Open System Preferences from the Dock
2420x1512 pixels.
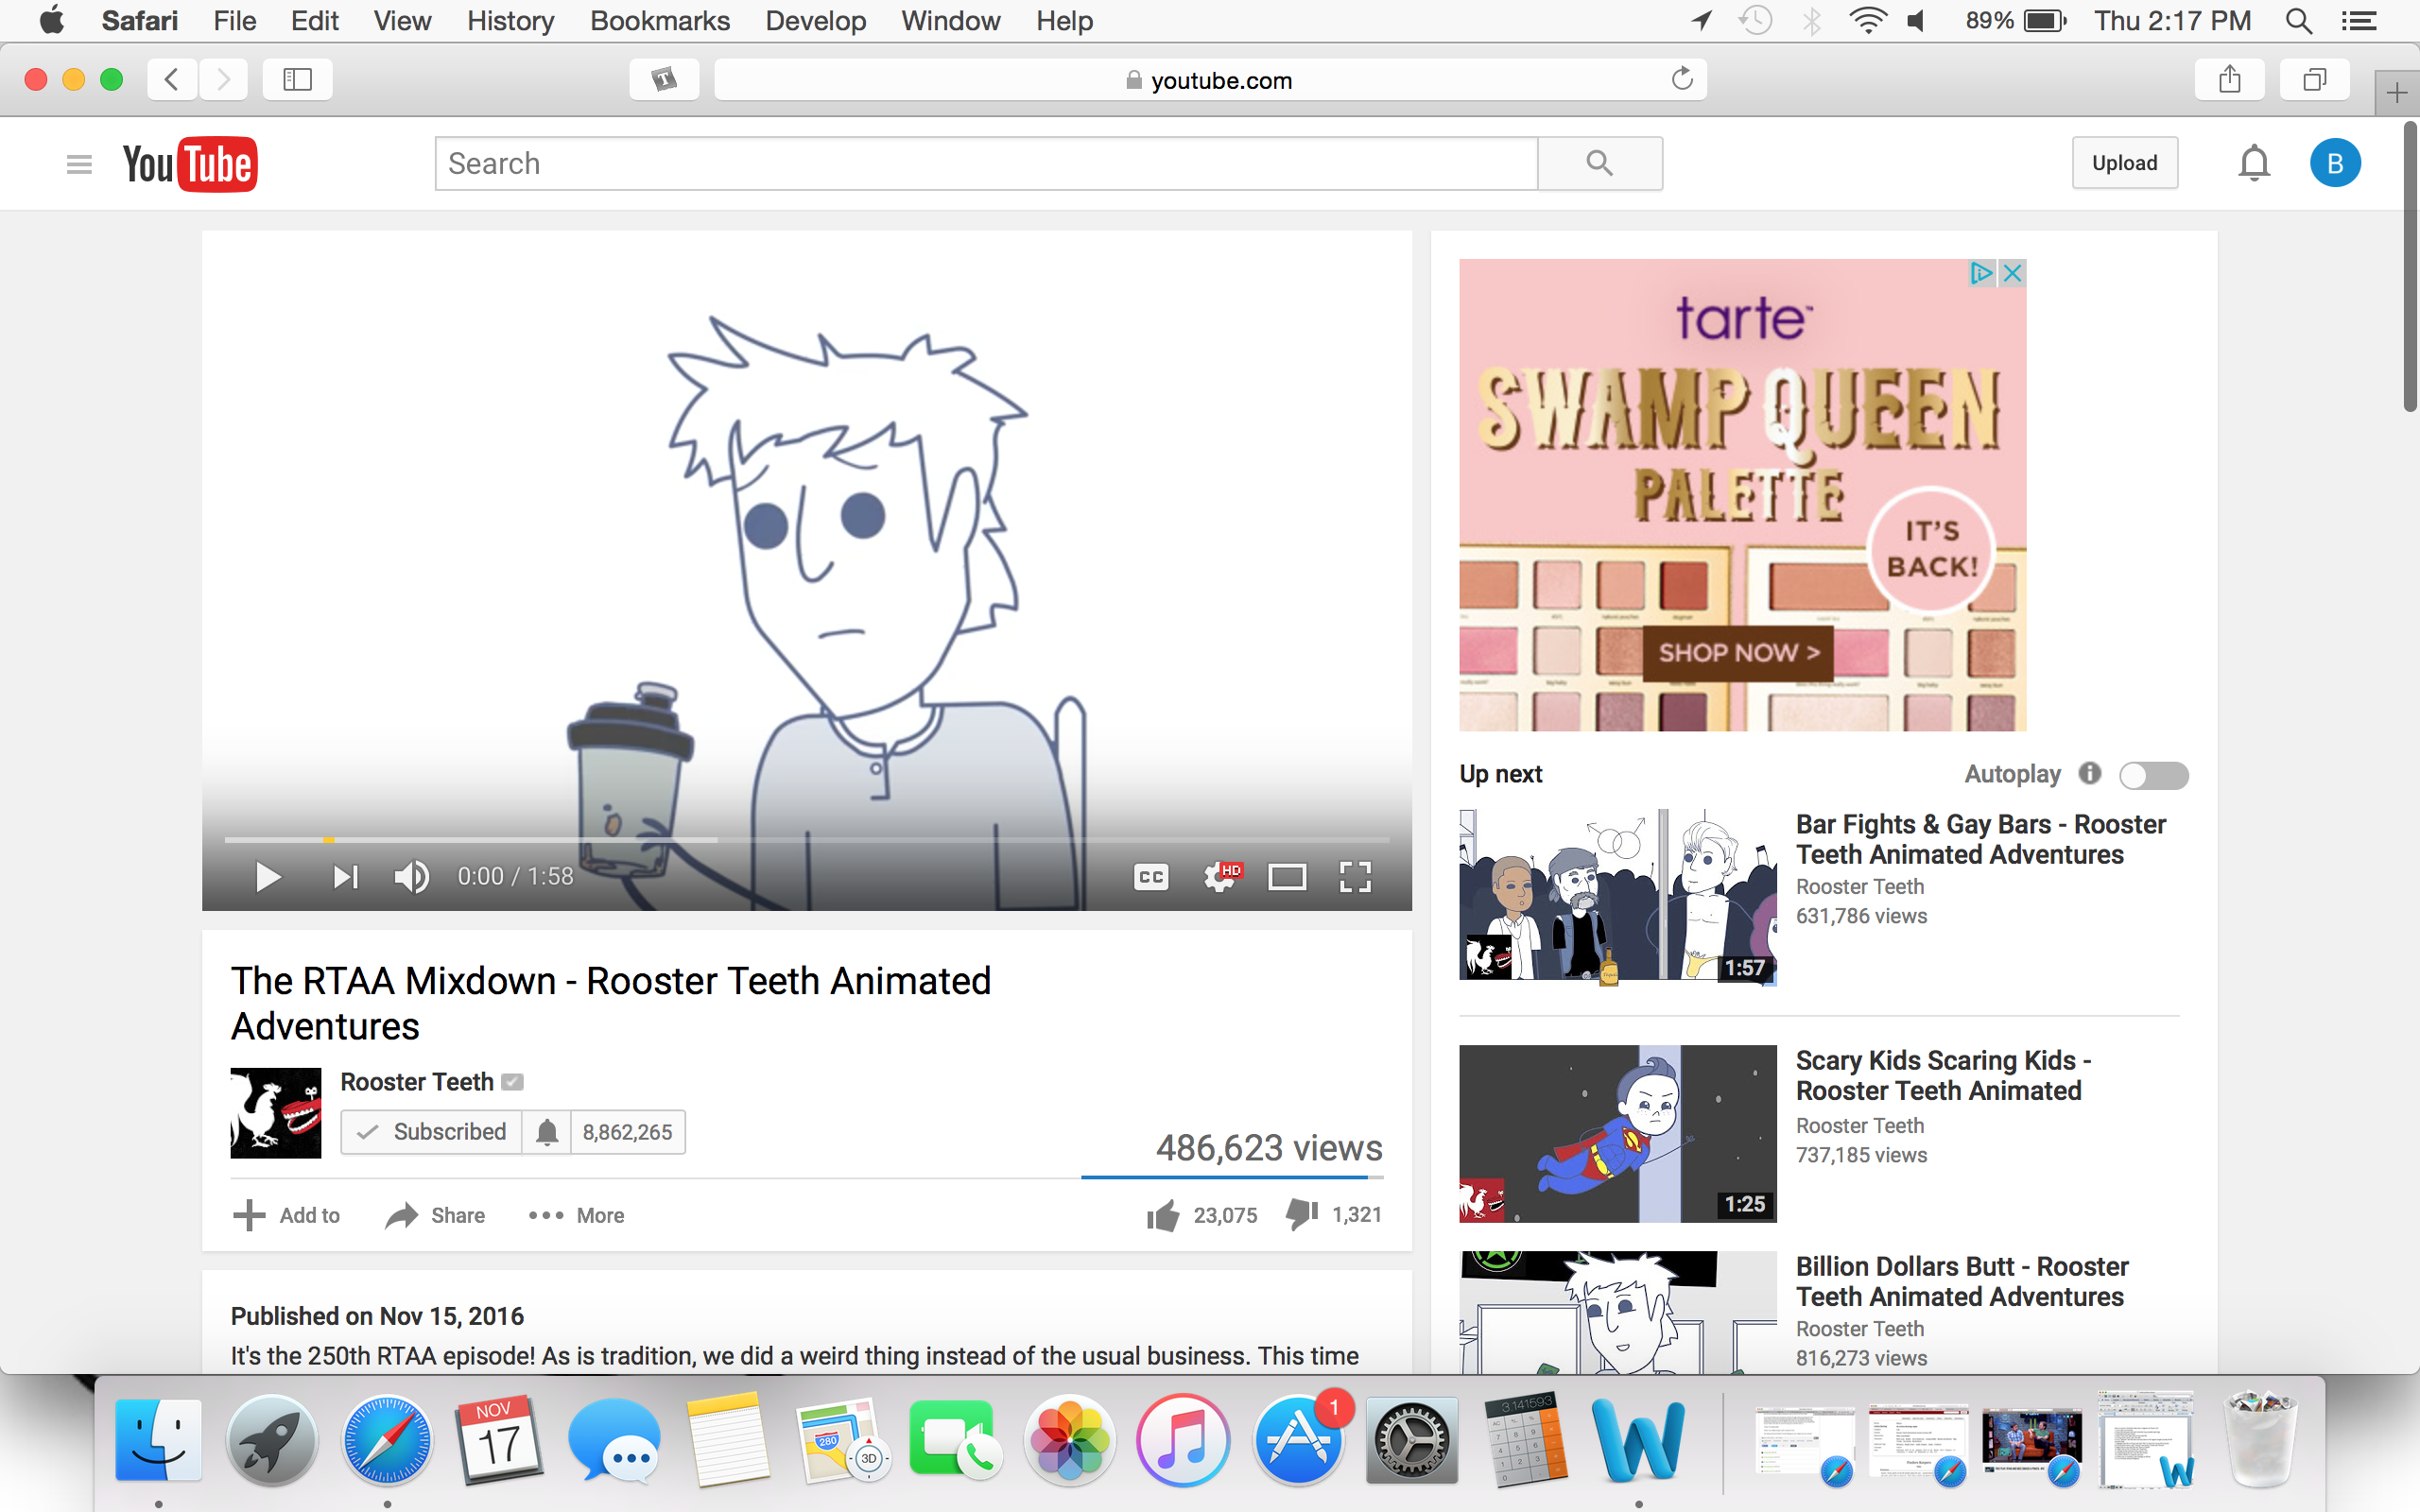point(1412,1440)
